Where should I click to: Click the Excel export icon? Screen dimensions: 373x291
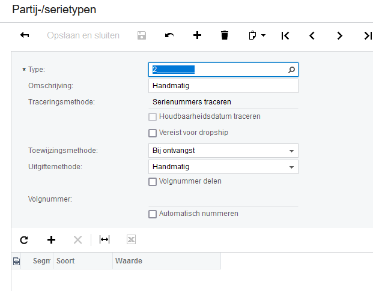point(131,239)
